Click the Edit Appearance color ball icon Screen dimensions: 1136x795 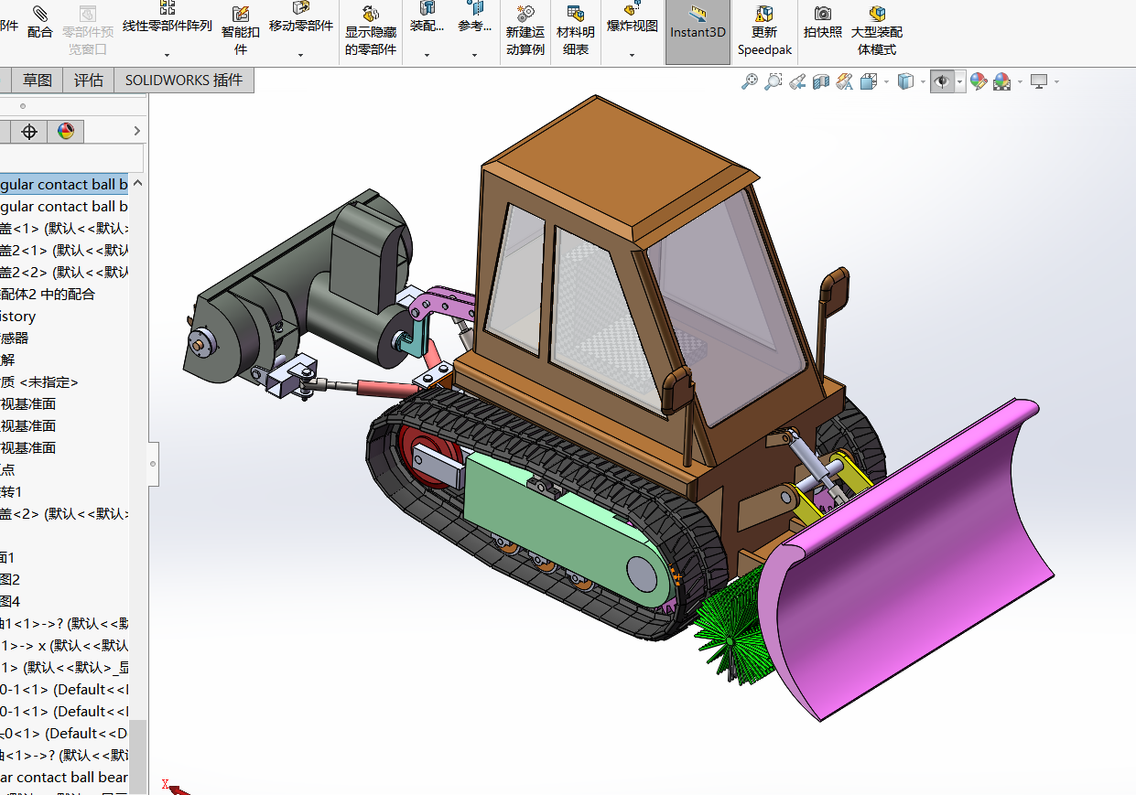coord(979,81)
